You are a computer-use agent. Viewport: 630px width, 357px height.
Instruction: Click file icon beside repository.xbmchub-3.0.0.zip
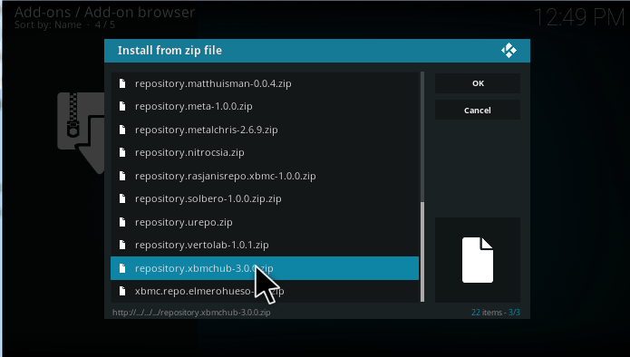click(122, 268)
